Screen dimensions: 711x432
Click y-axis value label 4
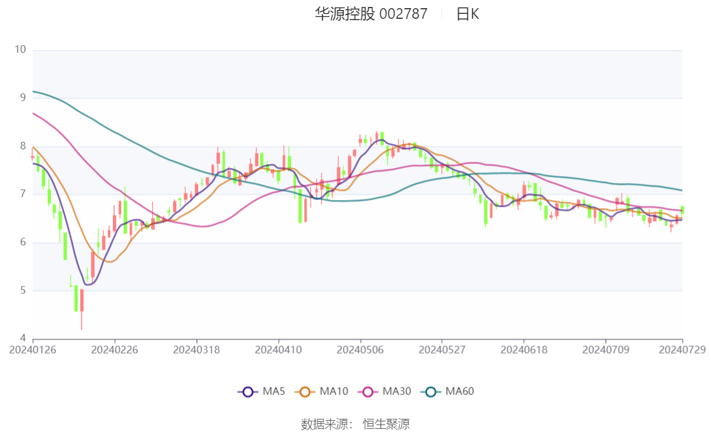[x=23, y=338]
